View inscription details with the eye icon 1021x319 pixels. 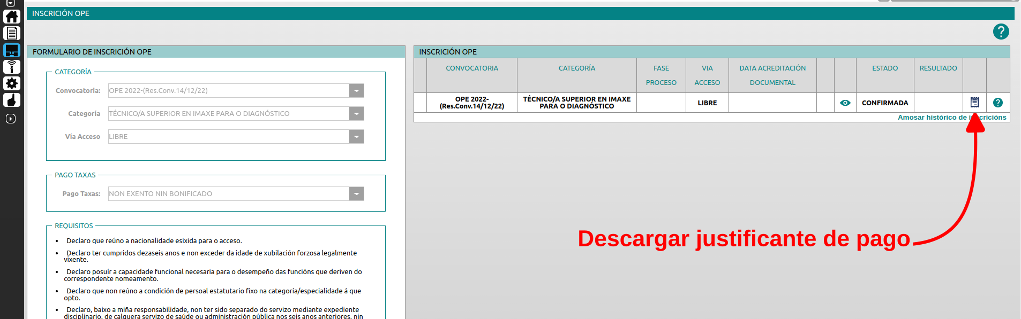point(845,103)
